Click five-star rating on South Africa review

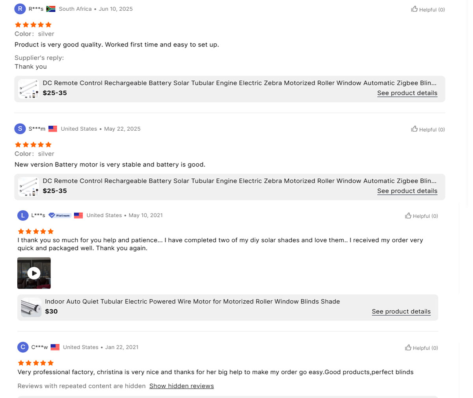point(33,25)
